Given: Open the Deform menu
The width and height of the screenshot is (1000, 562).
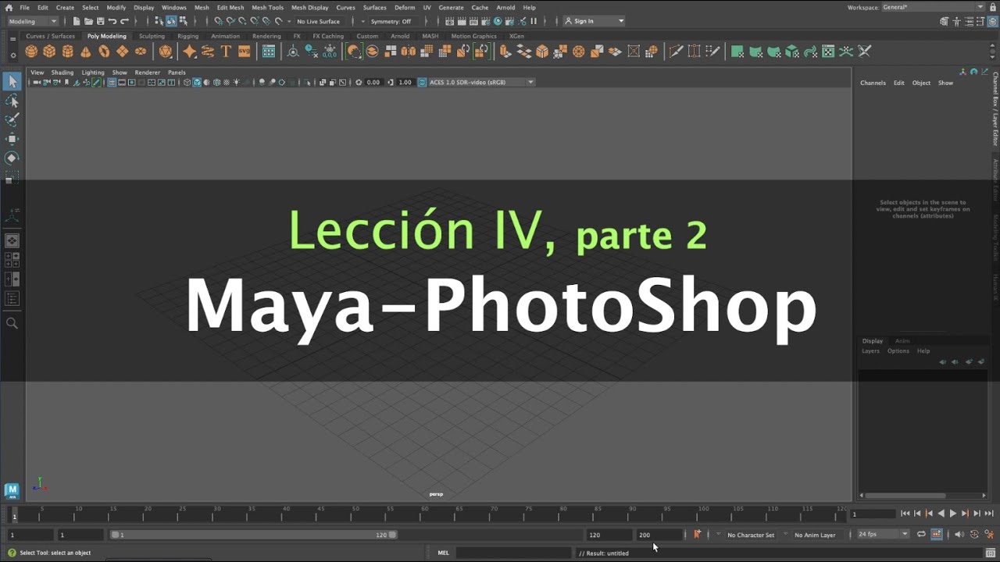Looking at the screenshot, I should [405, 7].
